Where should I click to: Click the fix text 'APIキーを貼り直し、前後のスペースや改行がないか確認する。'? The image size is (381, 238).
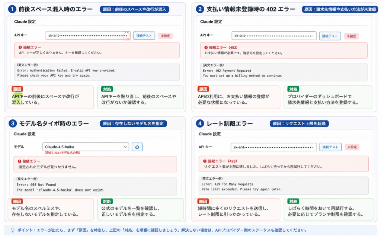(138, 99)
